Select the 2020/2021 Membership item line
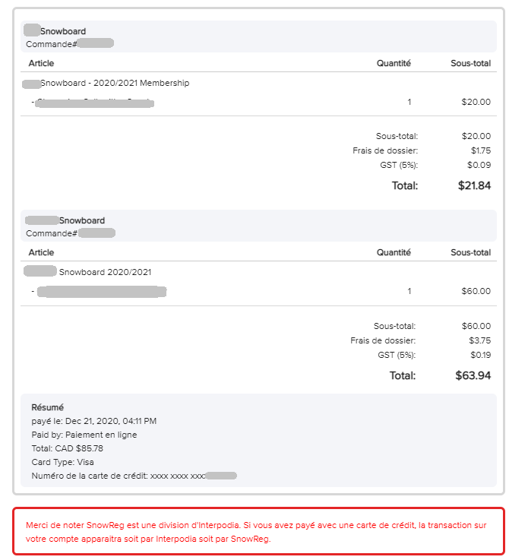Viewport: 509px width, 560px height. 114,83
